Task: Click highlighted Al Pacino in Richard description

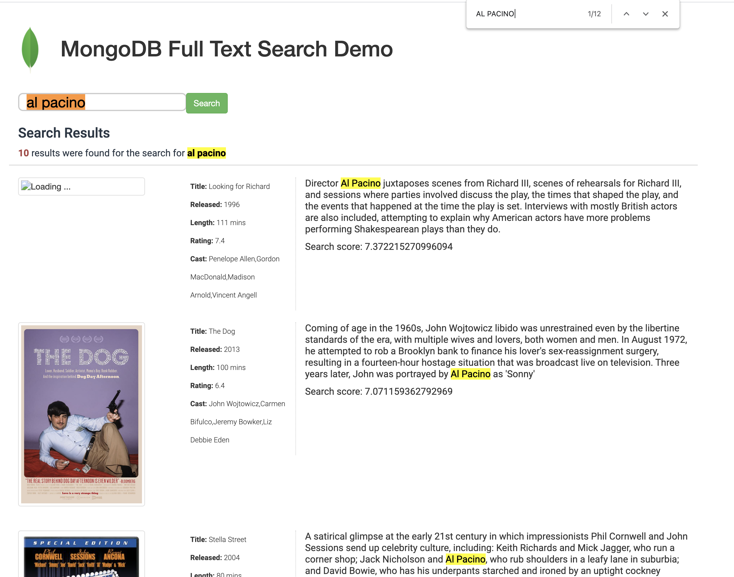Action: point(360,183)
